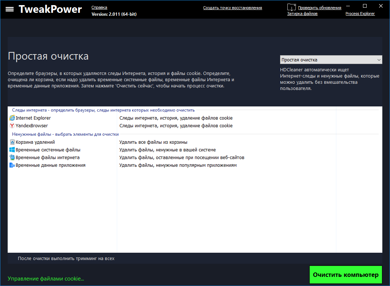Minimize the TweakPower window
390x286 pixels.
[x=348, y=6]
